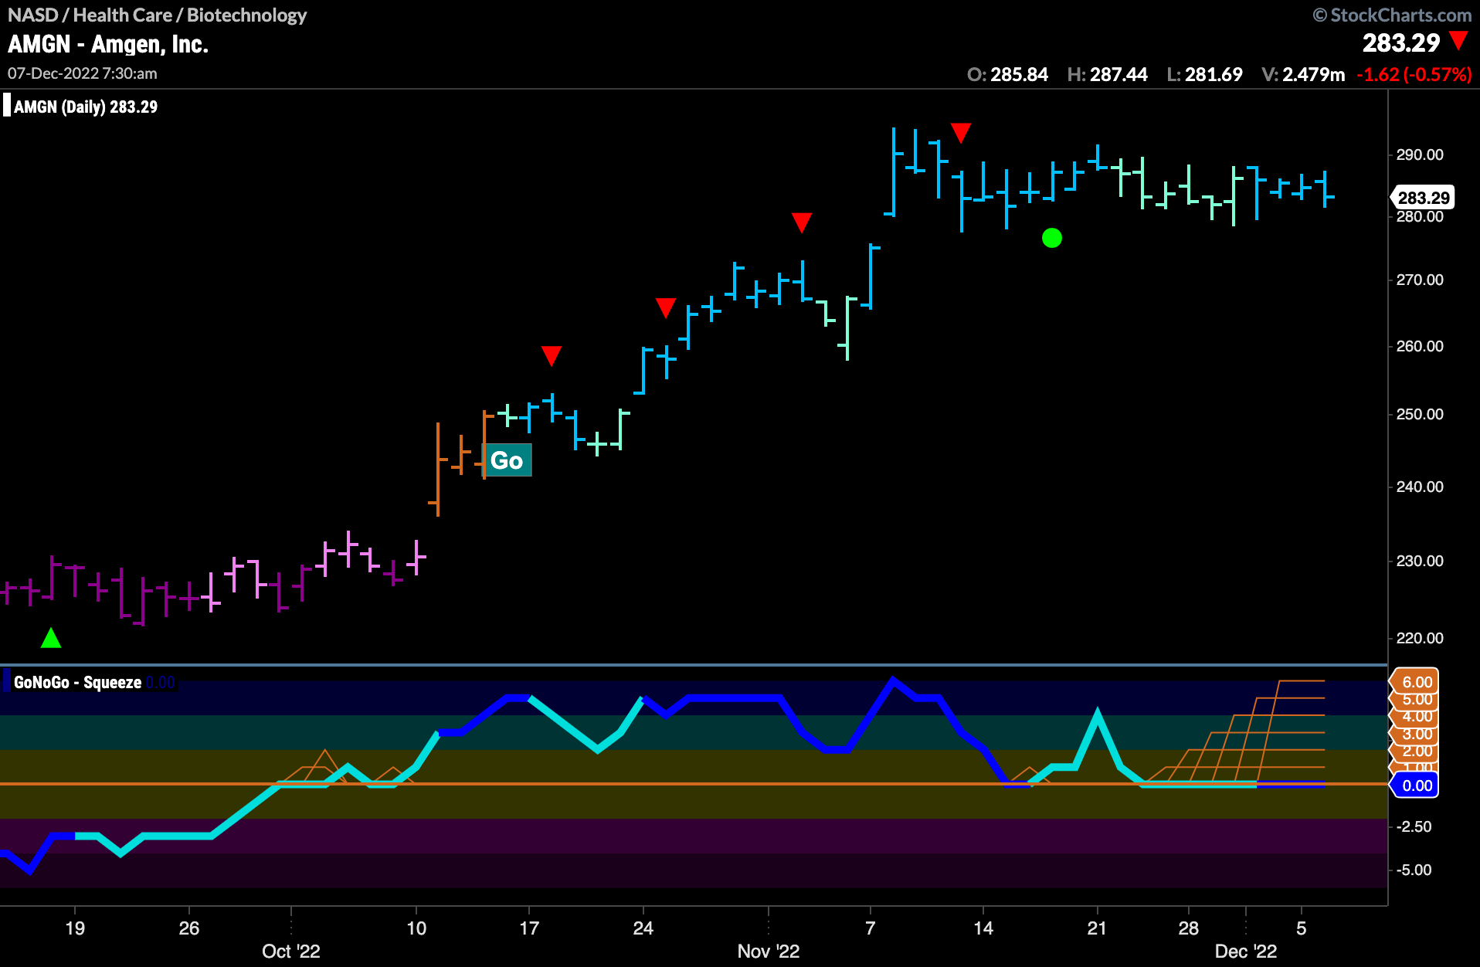
Task: Click the 250.00 price axis label
Action: (x=1420, y=414)
